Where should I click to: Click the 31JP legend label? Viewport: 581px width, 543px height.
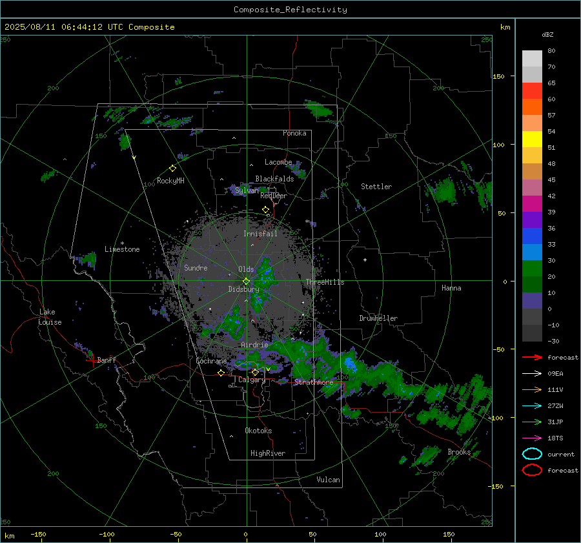coord(555,422)
